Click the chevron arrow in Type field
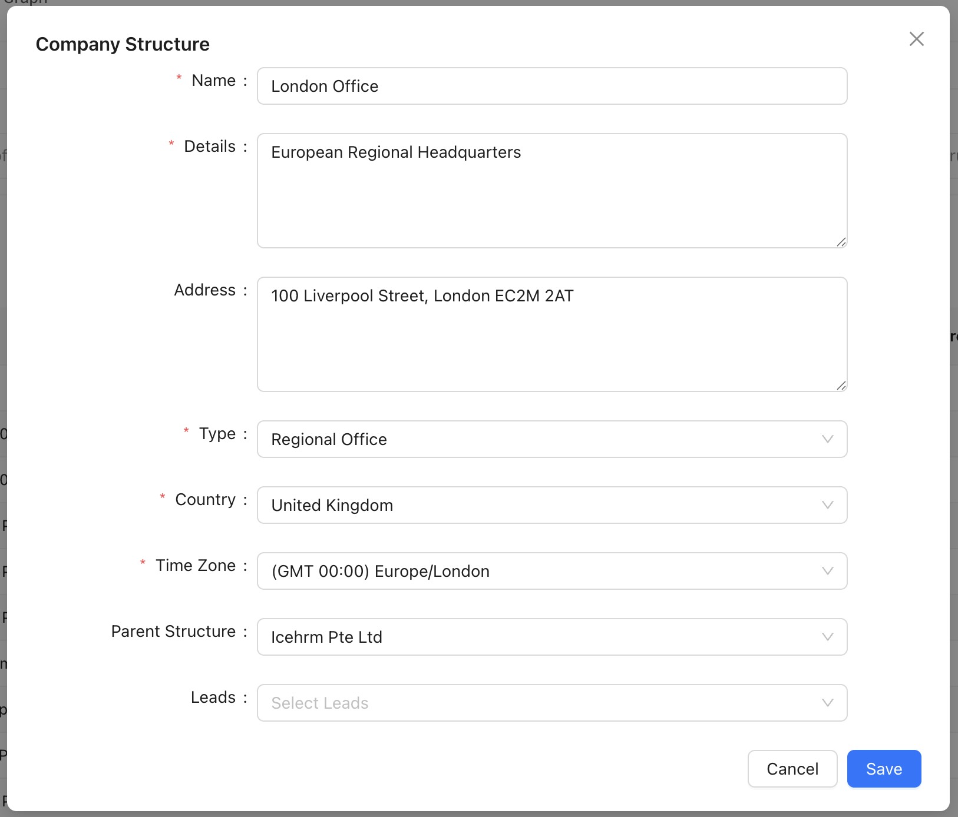Viewport: 958px width, 817px height. [x=827, y=439]
